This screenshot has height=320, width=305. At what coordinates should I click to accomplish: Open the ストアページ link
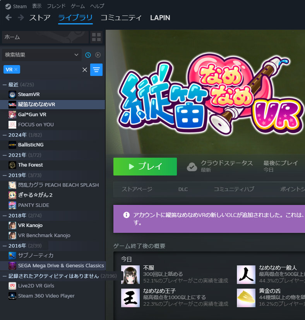pyautogui.click(x=137, y=189)
